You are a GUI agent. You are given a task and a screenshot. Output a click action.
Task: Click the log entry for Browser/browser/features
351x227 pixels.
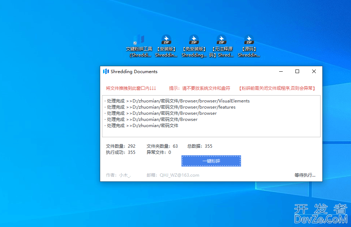coord(170,107)
